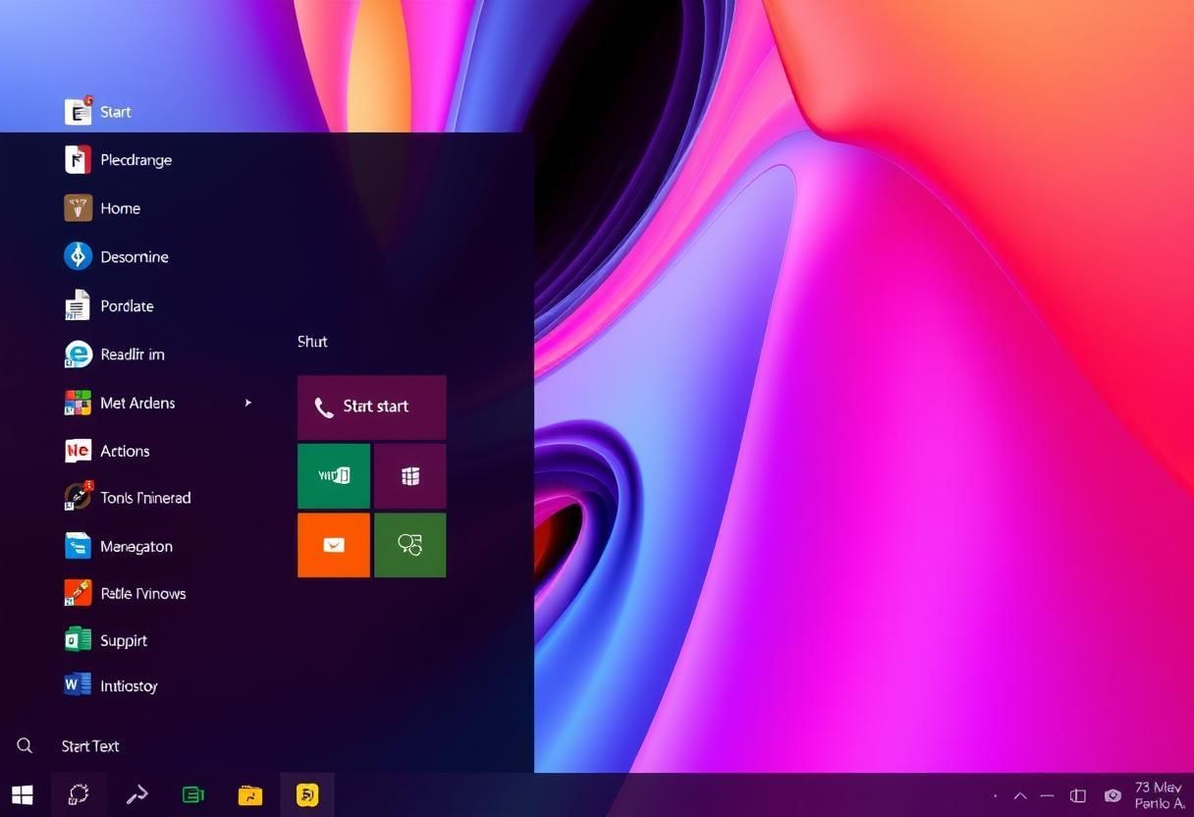Click the search magnifier icon
Viewport: 1194px width, 817px height.
click(x=26, y=746)
